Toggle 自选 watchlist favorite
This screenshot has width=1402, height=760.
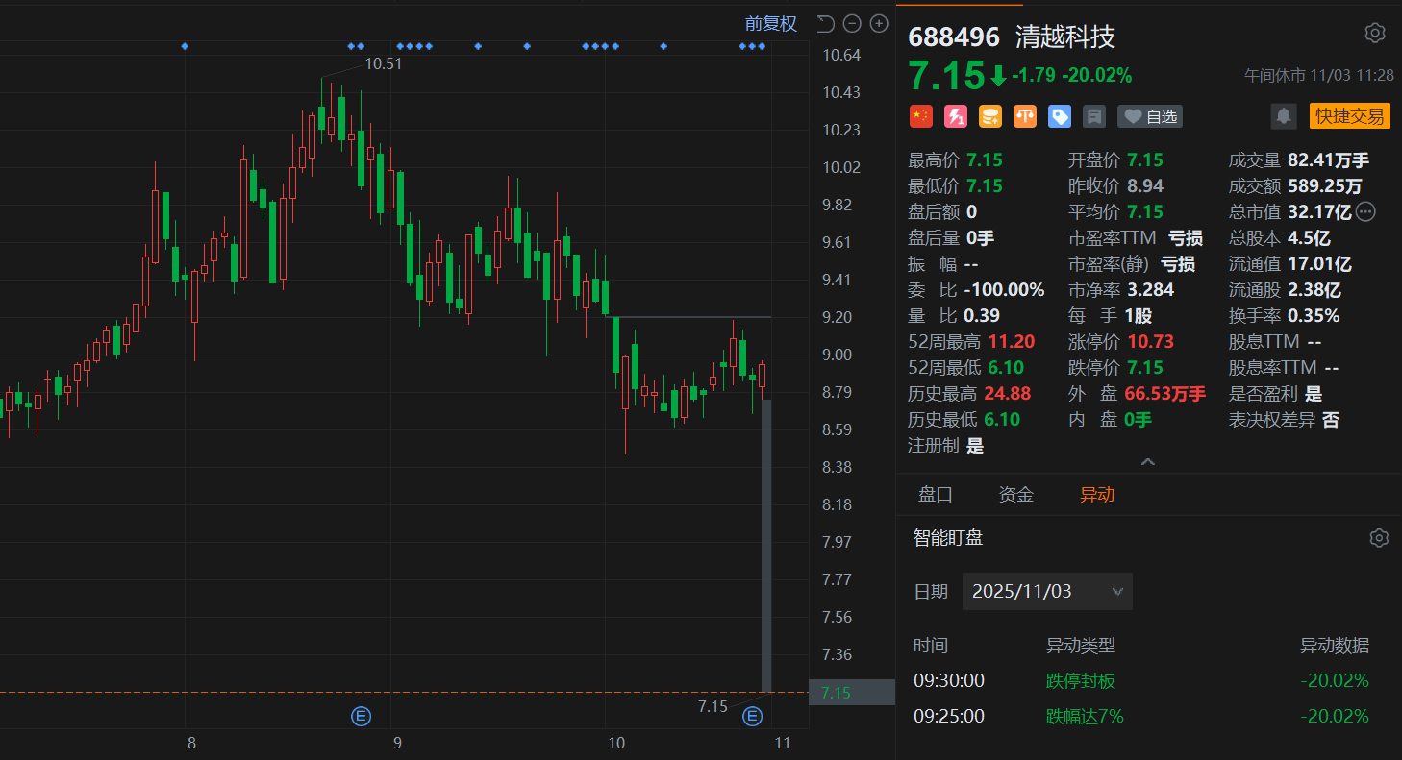click(1150, 116)
